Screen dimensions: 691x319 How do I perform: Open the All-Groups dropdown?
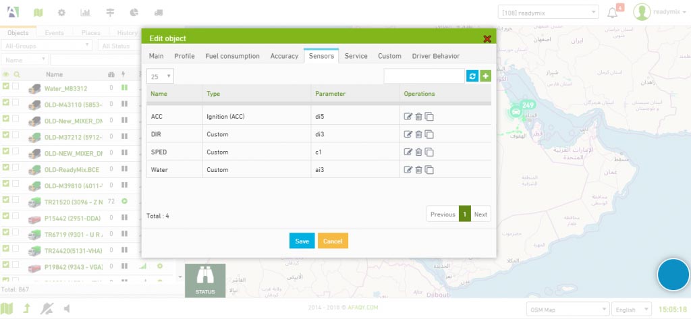click(x=47, y=45)
